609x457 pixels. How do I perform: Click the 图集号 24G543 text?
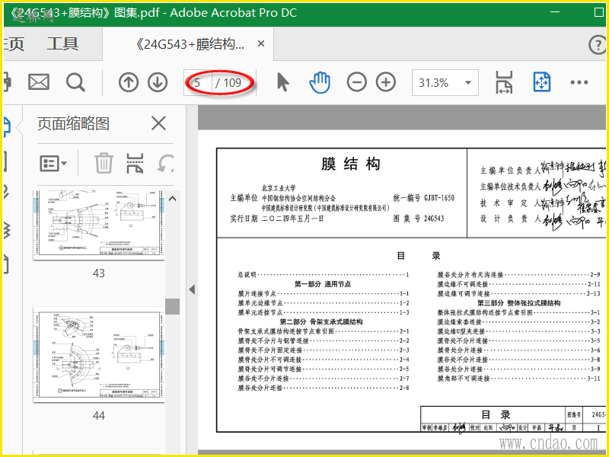[x=419, y=219]
